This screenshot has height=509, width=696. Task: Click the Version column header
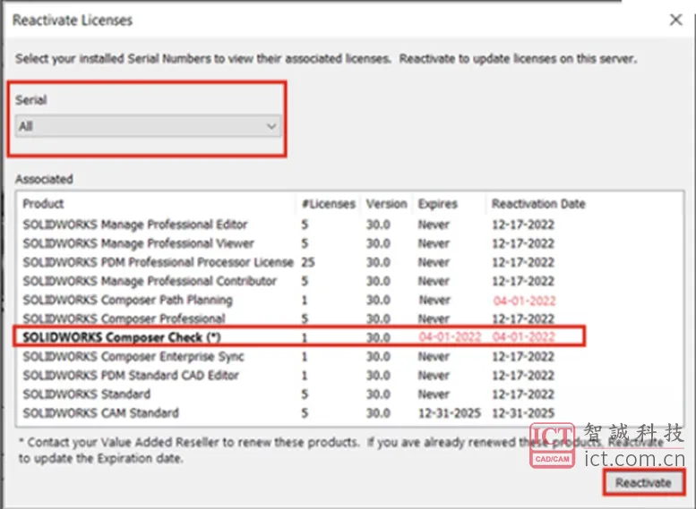tap(386, 204)
